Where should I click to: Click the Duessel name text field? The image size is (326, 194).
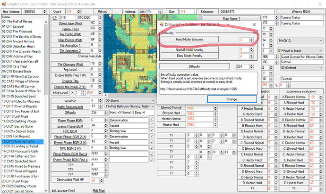(302, 79)
